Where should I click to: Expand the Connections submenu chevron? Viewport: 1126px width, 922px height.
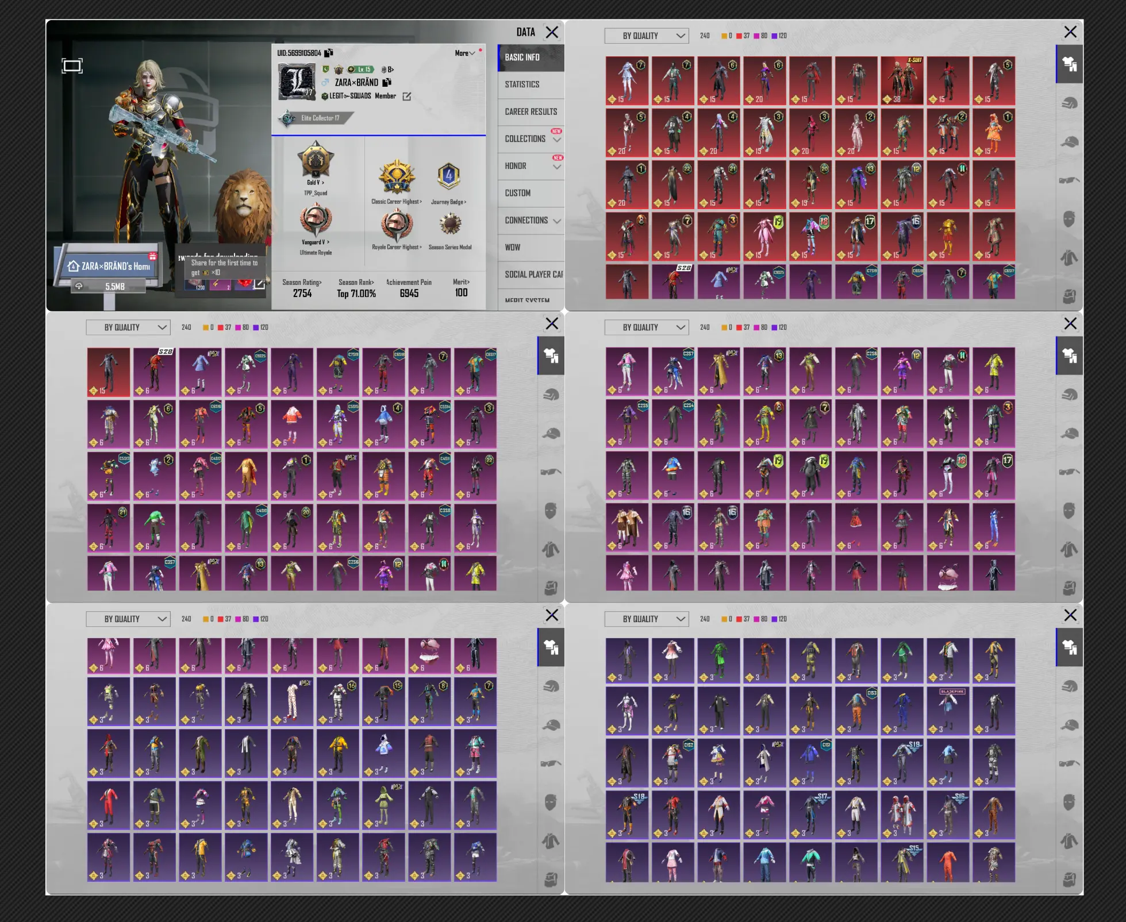pos(556,221)
